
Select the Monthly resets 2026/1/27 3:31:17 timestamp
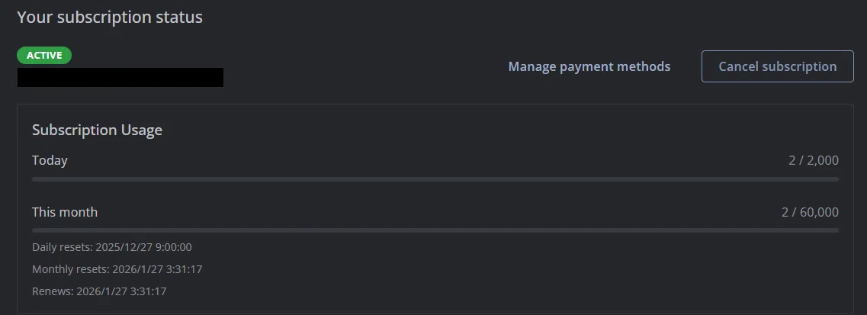coord(157,269)
